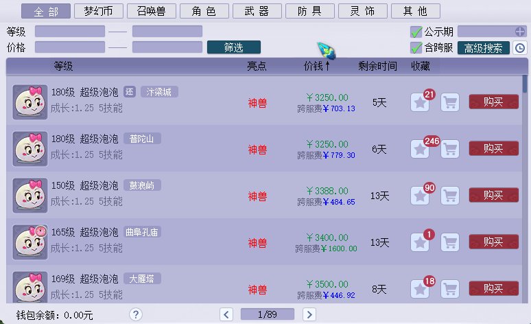Click the 普陀山 server tag
This screenshot has width=531, height=324.
click(x=142, y=139)
